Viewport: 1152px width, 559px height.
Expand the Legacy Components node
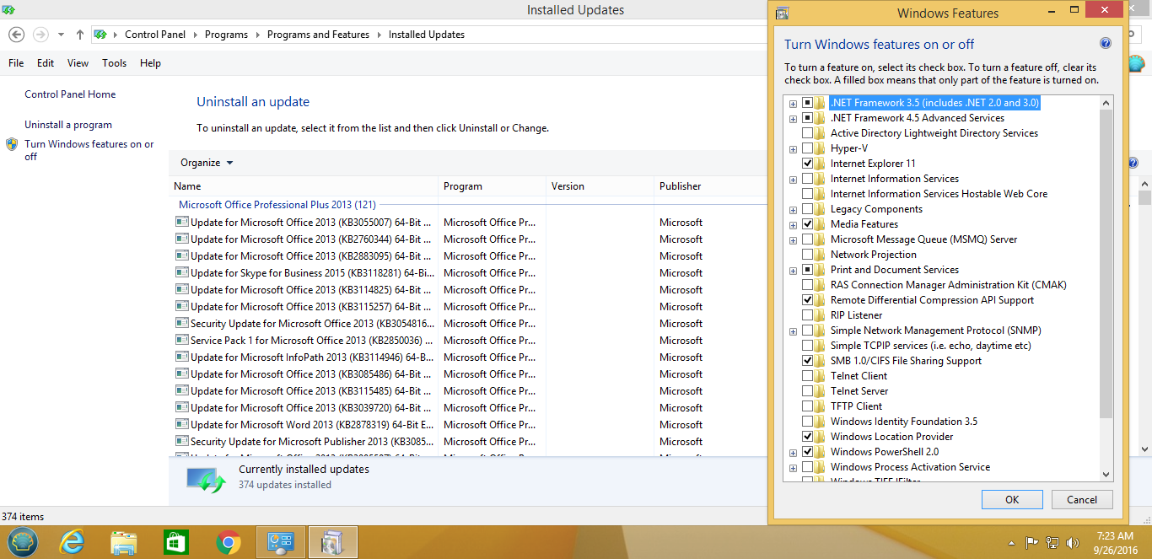[793, 209]
